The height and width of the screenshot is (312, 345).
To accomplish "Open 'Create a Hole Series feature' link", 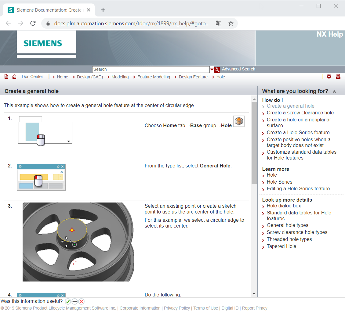I will pyautogui.click(x=298, y=132).
